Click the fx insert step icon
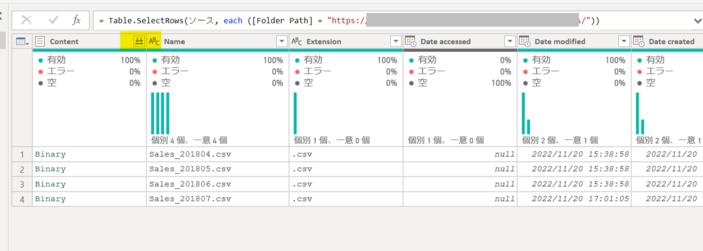 tap(76, 20)
